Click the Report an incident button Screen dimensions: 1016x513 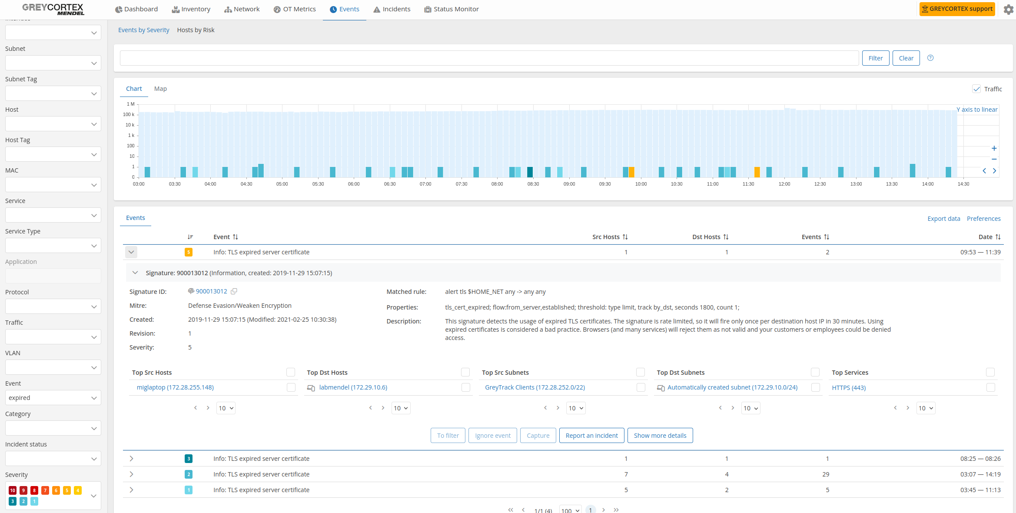coord(591,435)
